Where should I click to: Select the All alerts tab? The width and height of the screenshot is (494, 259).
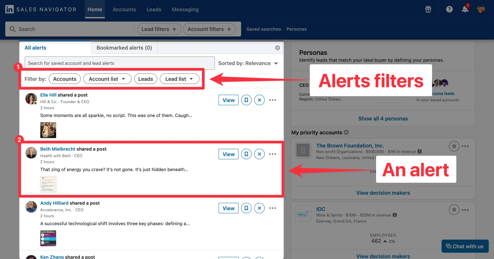click(55, 48)
